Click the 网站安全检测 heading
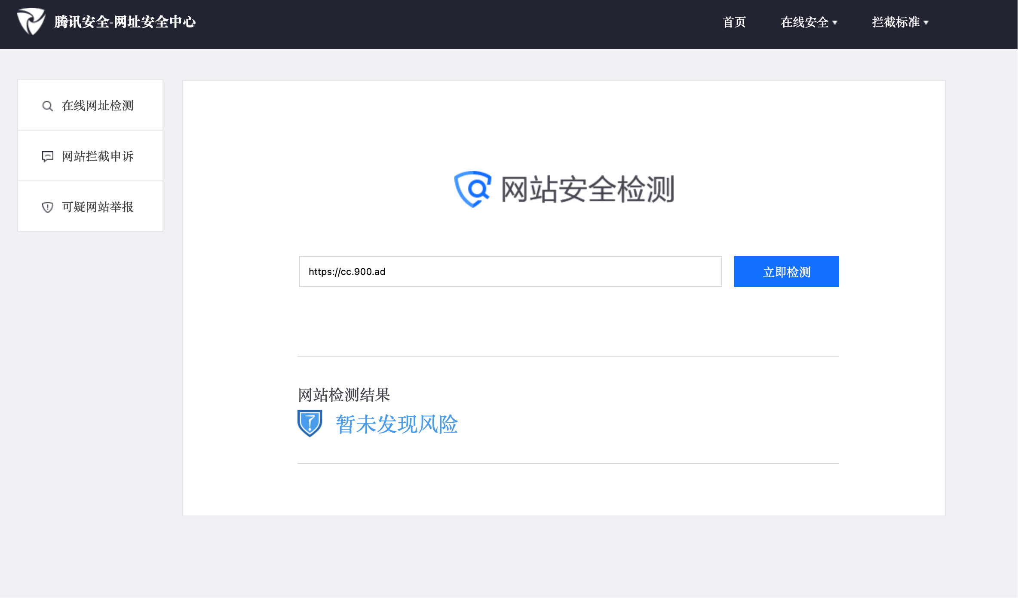Viewport: 1018px width, 598px height. pos(587,189)
